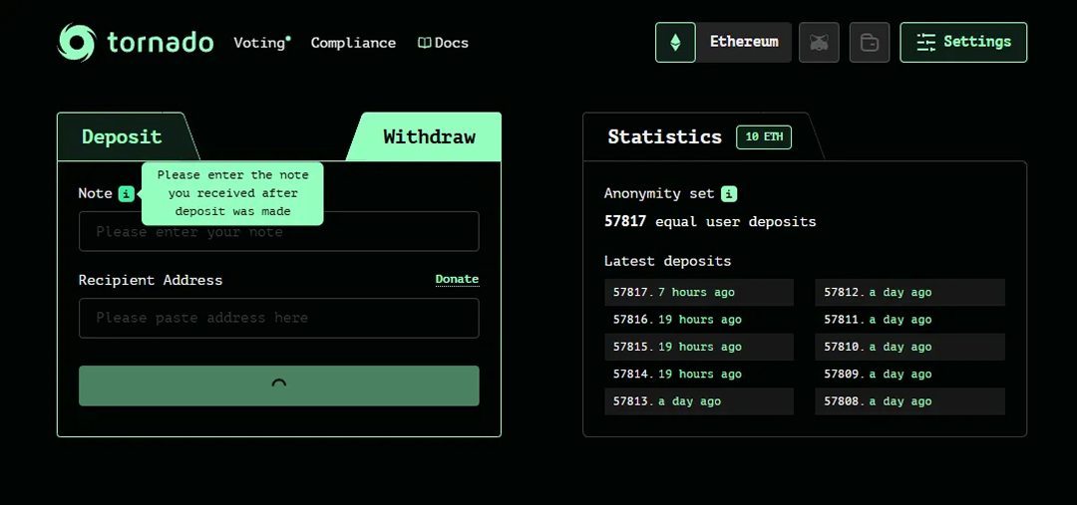The width and height of the screenshot is (1077, 505).
Task: Click the MetaMask fox wallet icon
Action: (819, 43)
